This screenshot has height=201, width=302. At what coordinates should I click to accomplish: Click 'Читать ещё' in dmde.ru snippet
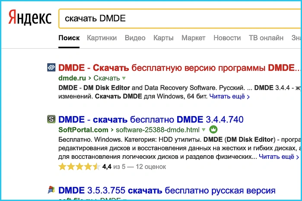(229, 96)
